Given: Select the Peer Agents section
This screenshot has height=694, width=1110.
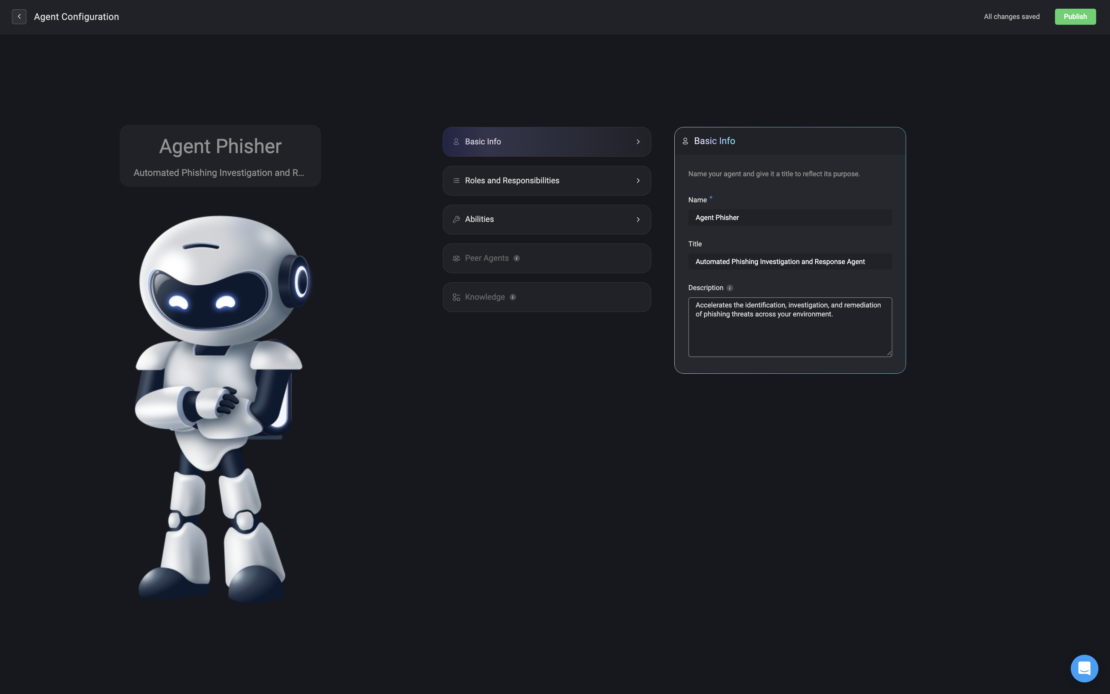Looking at the screenshot, I should point(546,259).
